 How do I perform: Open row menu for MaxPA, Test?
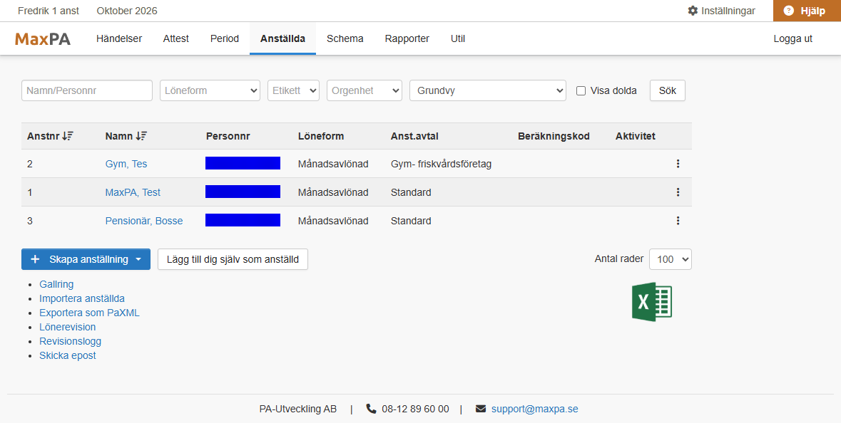coord(678,192)
